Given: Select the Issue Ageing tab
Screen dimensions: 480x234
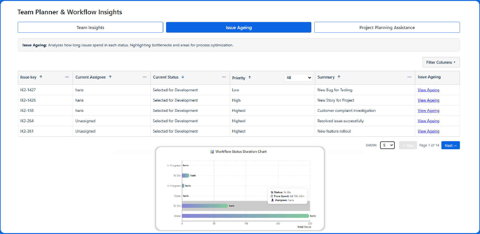Looking at the screenshot, I should click(238, 28).
